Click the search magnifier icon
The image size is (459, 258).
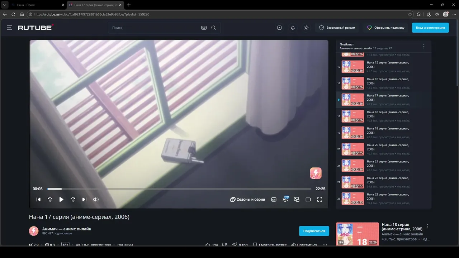[213, 28]
